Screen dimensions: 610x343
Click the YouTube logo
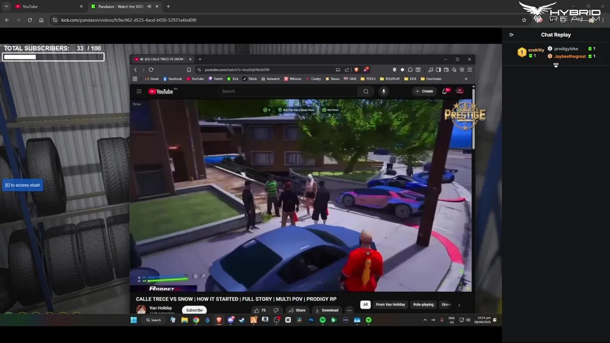coord(161,91)
